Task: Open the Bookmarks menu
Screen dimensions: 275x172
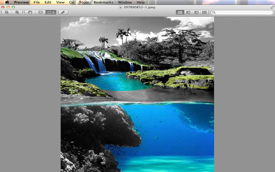Action: 103,2
